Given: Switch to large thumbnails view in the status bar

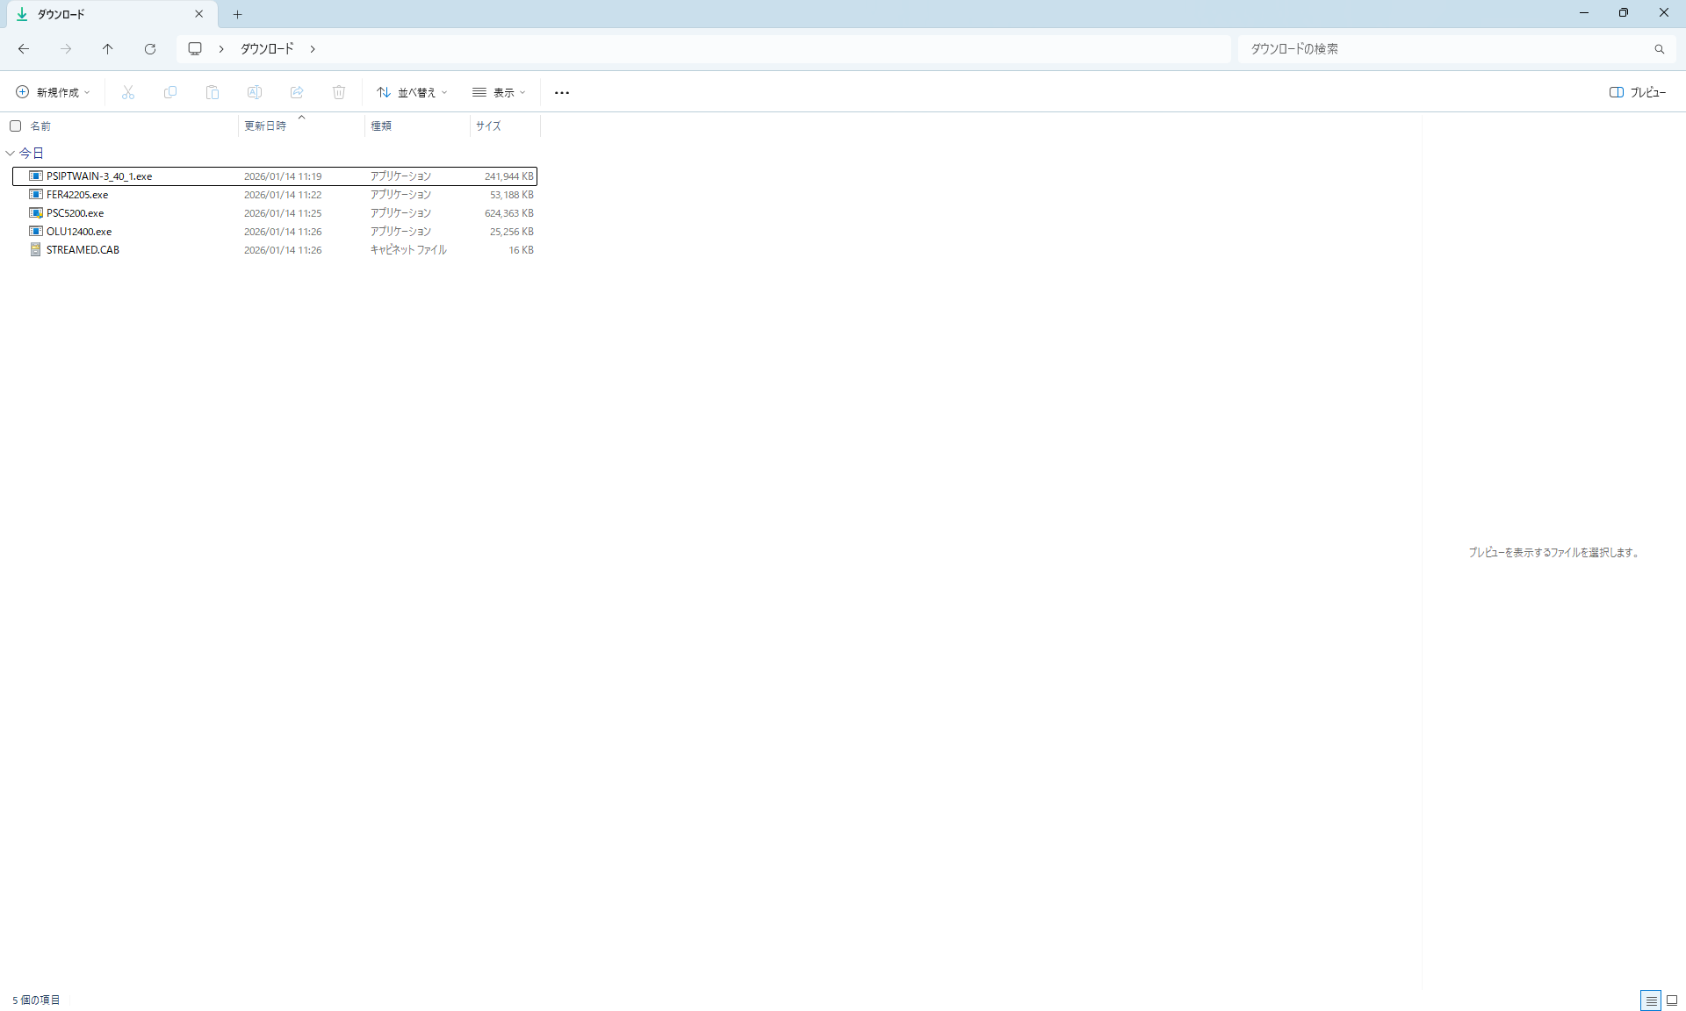Looking at the screenshot, I should pos(1672,1000).
